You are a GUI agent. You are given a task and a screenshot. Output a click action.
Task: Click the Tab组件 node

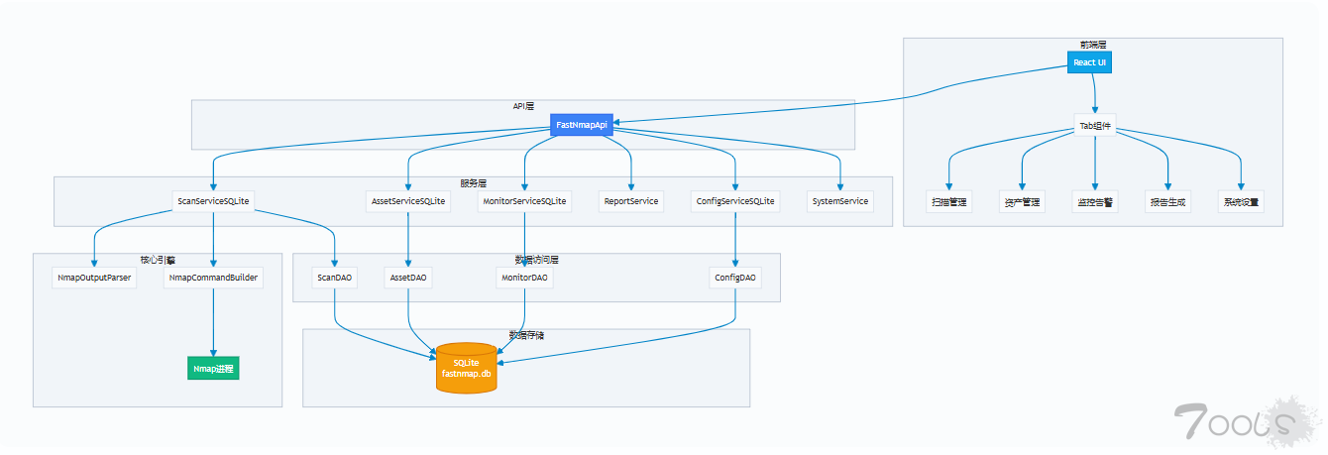coord(1094,126)
